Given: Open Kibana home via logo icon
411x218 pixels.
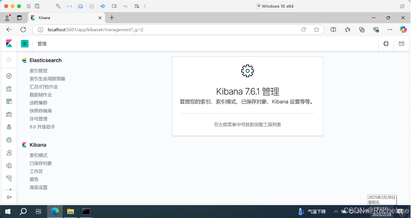Looking at the screenshot, I should (x=9, y=44).
